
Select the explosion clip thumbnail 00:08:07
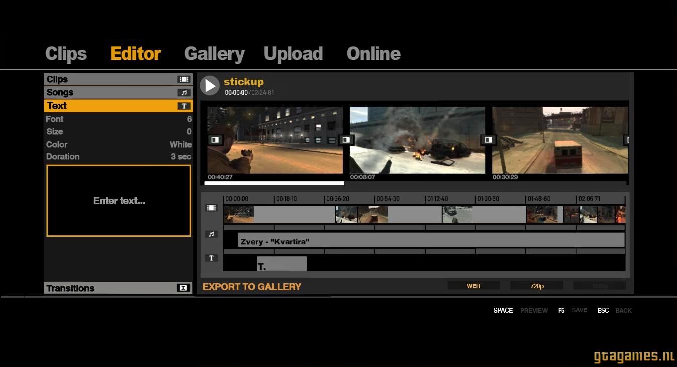418,140
